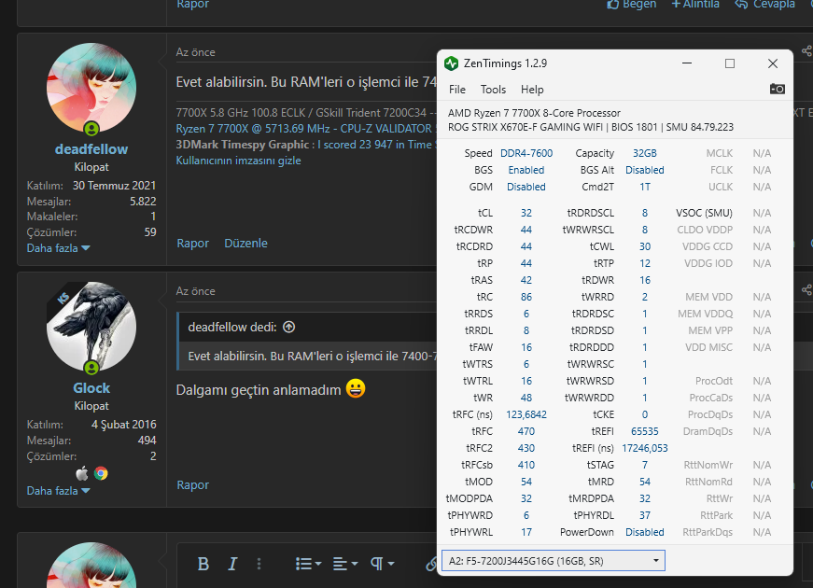Click share icon on deadfellow's post
Screen dimensions: 813x588
tap(806, 50)
